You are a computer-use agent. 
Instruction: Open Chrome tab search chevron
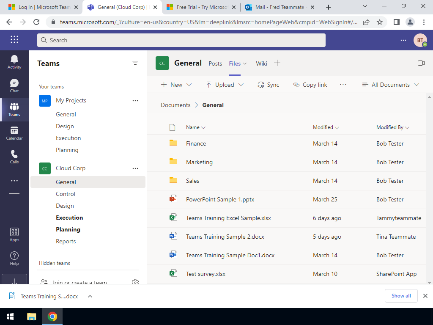365,6
